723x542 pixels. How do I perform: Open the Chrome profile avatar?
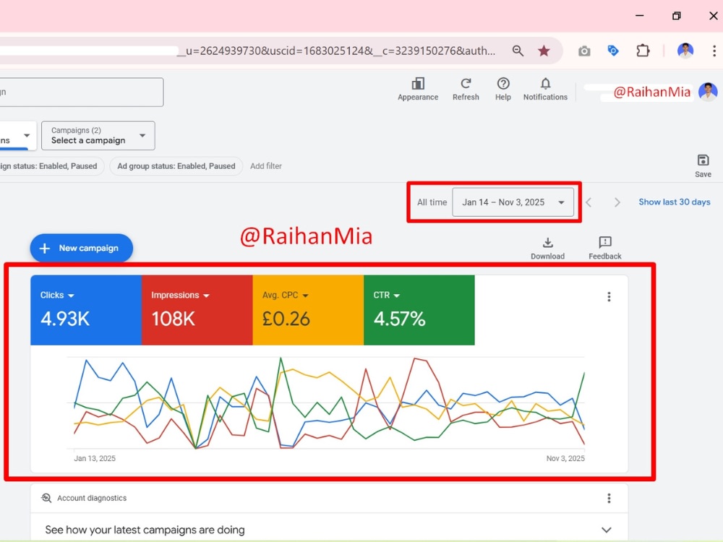click(685, 51)
